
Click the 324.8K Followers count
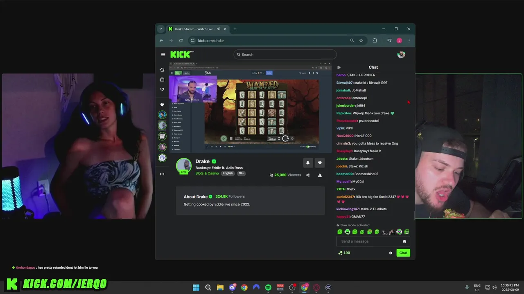230,196
